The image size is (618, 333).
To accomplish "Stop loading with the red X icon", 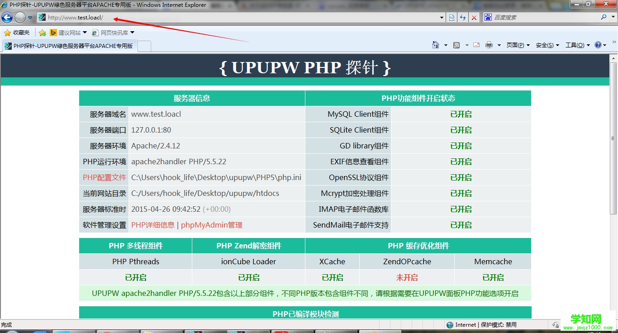I will tap(474, 18).
